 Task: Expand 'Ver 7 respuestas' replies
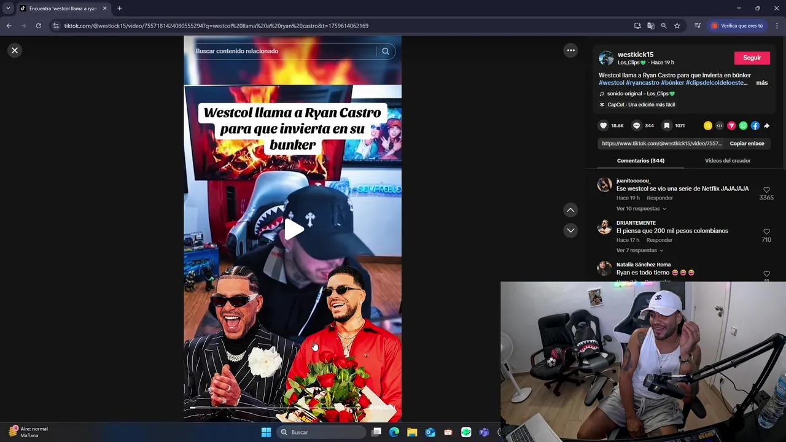[x=640, y=250]
